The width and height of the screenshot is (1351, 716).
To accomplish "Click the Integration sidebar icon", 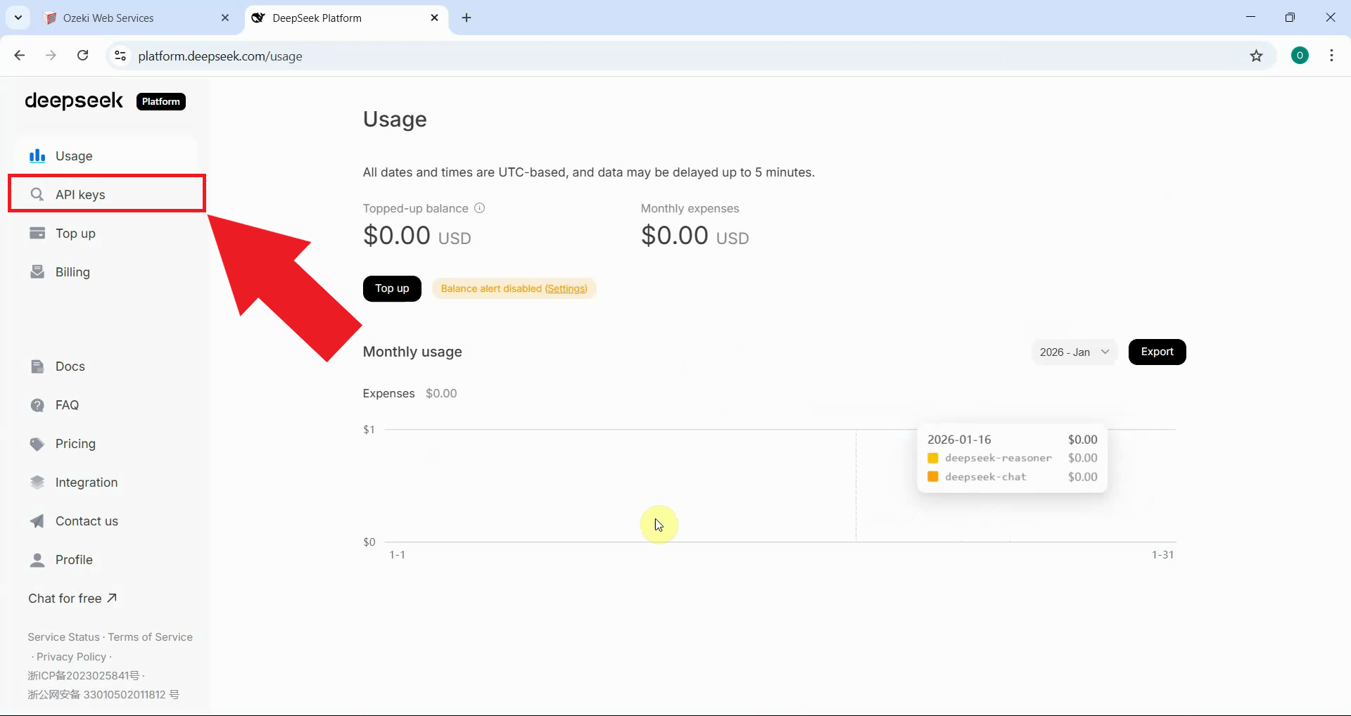I will pos(37,482).
